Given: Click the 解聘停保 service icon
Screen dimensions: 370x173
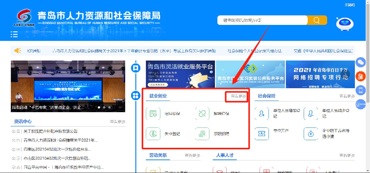Looking at the screenshot, I should 202,114.
